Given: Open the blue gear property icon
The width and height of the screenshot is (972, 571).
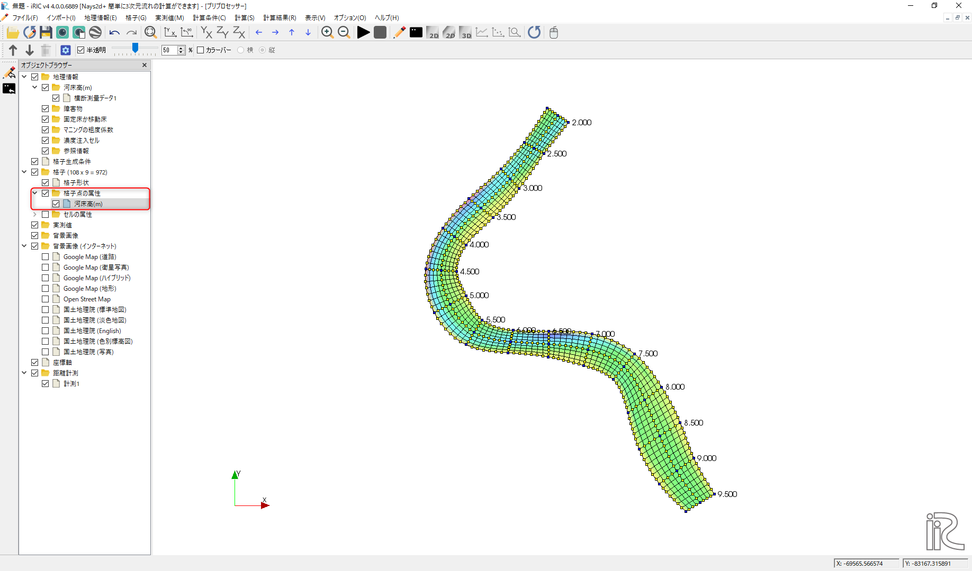Looking at the screenshot, I should click(66, 50).
